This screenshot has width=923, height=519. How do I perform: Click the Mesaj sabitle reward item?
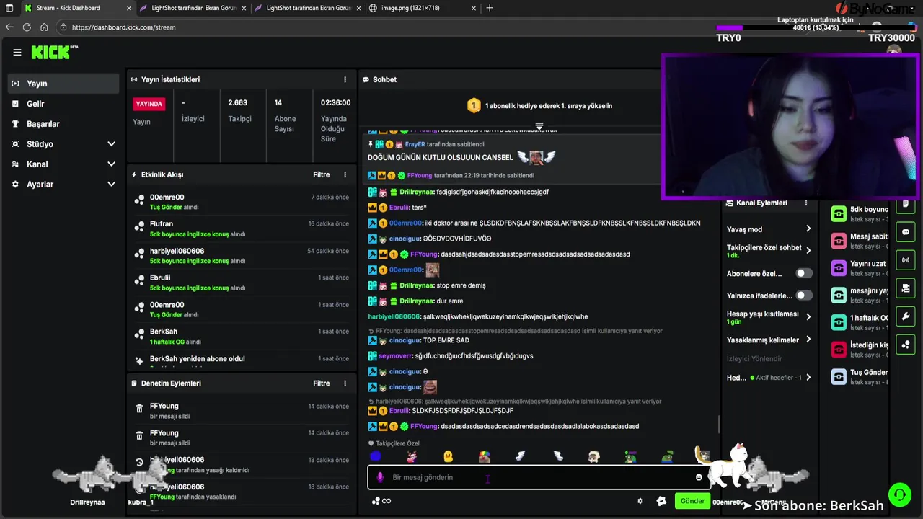point(860,241)
